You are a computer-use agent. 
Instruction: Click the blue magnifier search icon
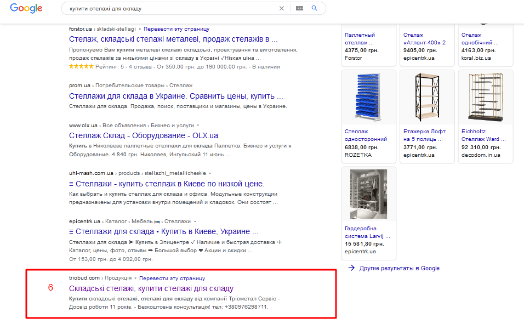315,8
